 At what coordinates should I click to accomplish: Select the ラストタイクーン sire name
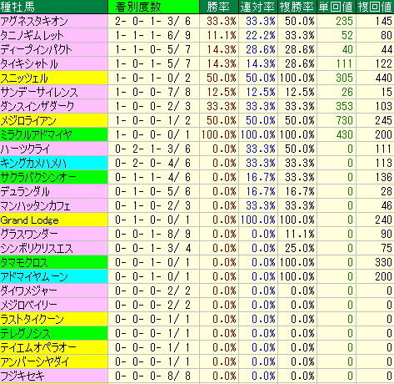point(32,319)
